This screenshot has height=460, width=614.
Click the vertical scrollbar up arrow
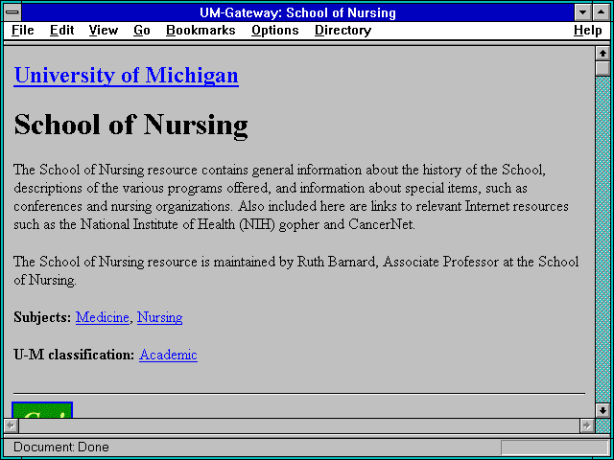(x=602, y=54)
